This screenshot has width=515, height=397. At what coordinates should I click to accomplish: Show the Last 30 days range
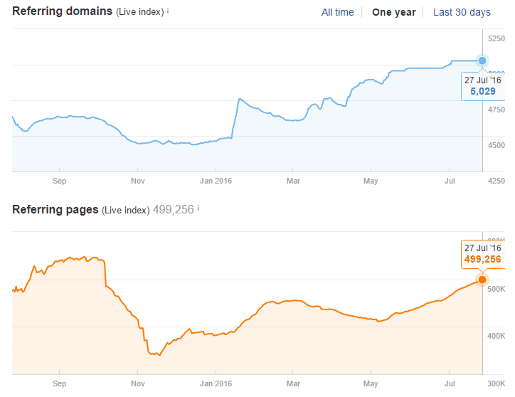pos(462,12)
